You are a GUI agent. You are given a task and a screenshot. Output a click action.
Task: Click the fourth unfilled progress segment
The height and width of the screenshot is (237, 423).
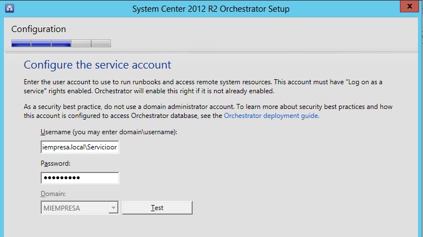81,43
